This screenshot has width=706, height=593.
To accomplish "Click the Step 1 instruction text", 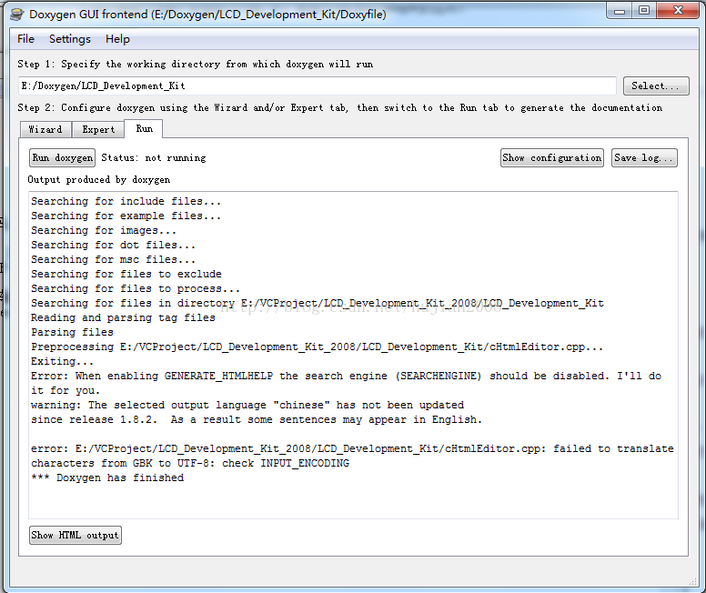I will [196, 65].
